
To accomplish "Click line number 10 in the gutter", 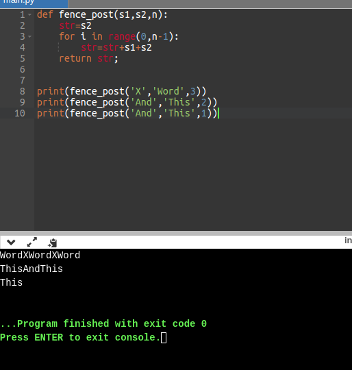I will pos(20,113).
